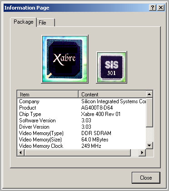The width and height of the screenshot is (169, 191).
Task: Select the Product row
Action: coord(82,108)
